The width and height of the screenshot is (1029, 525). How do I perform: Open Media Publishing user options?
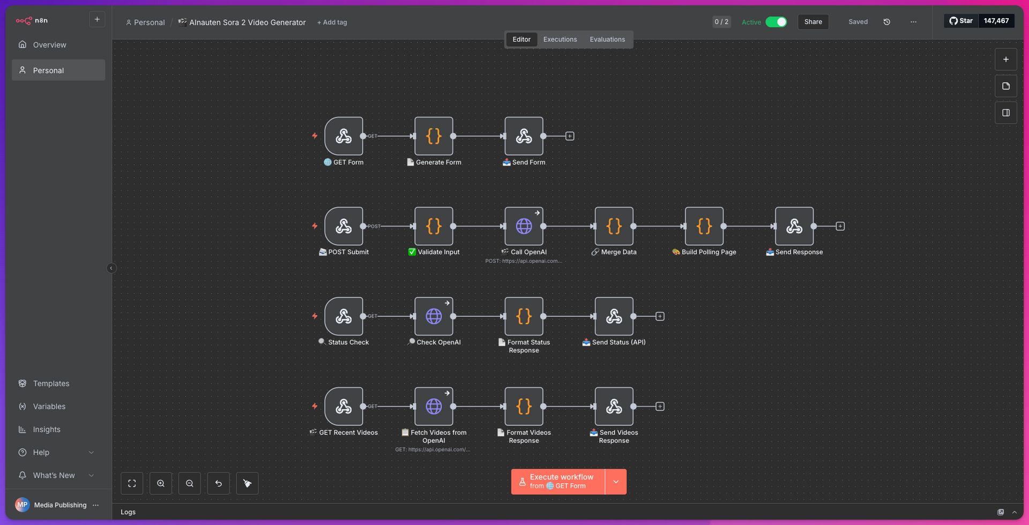click(x=96, y=505)
